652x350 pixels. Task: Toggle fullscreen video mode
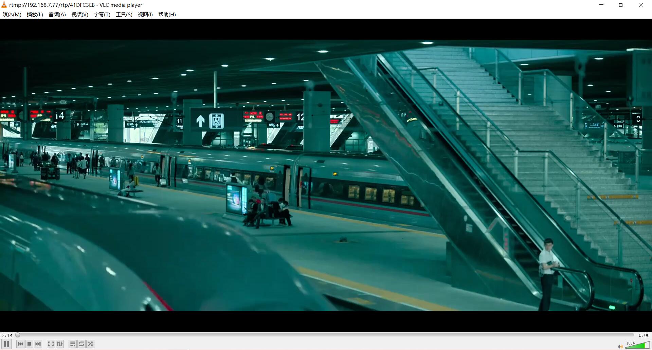[x=51, y=344]
